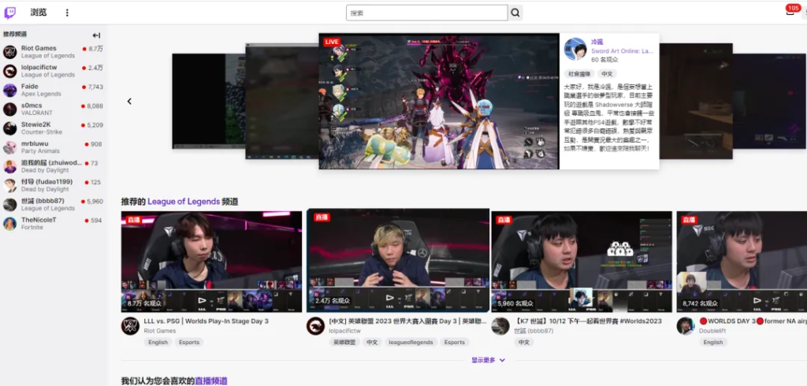This screenshot has width=807, height=386.
Task: Open lolpacifictw stream thumbnail with 2.4万 viewers
Action: (397, 261)
